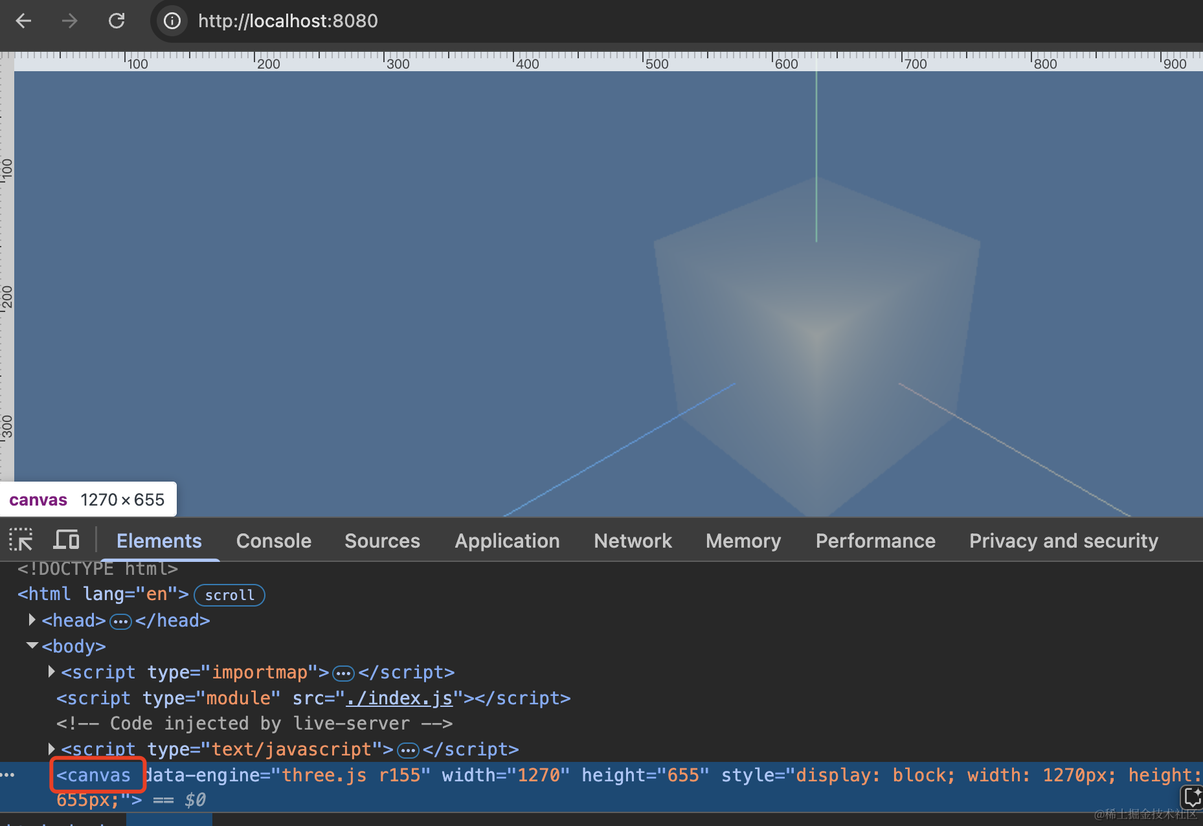Open the Sources tab
Screen dimensions: 1203x826
382,541
